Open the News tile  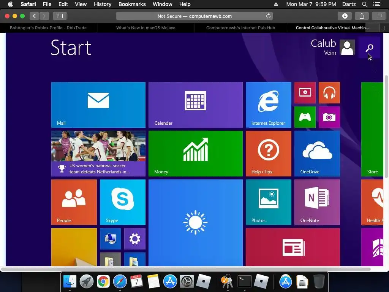[293, 247]
